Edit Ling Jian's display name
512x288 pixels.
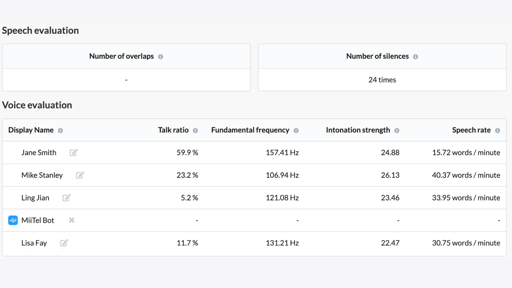(x=66, y=198)
